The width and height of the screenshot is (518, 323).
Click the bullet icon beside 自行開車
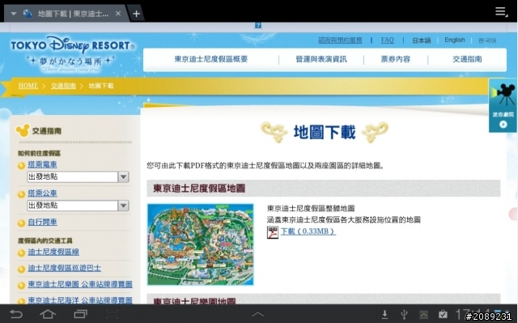tap(21, 223)
